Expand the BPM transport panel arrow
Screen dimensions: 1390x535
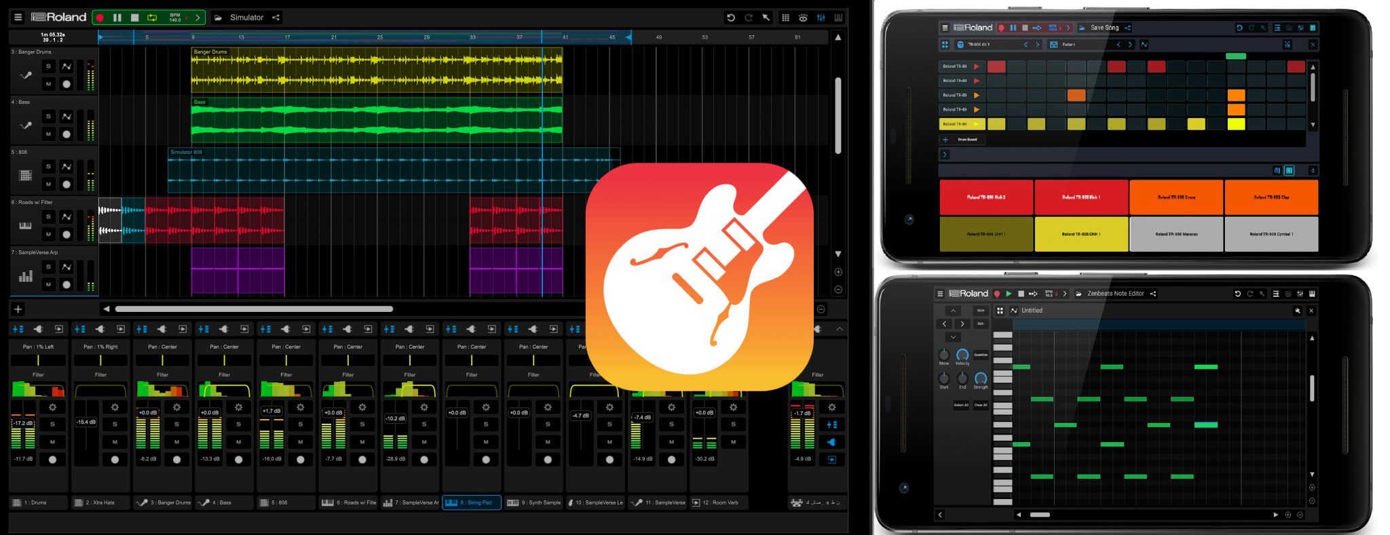pyautogui.click(x=198, y=18)
